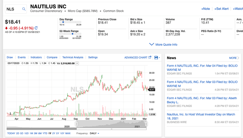
Task: Open the Frequency DAILY dropdown
Action: [x=95, y=133]
